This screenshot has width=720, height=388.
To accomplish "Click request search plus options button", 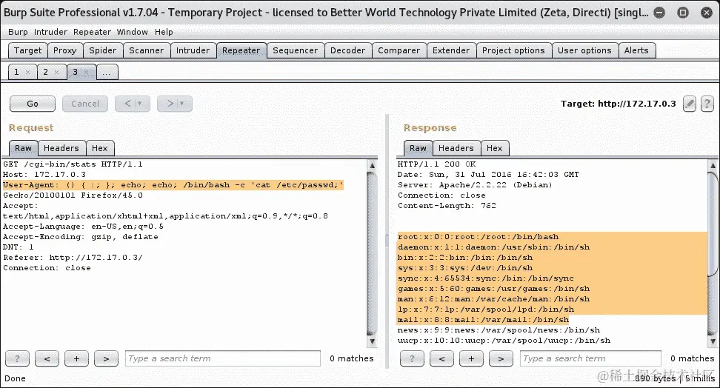I will coord(77,358).
